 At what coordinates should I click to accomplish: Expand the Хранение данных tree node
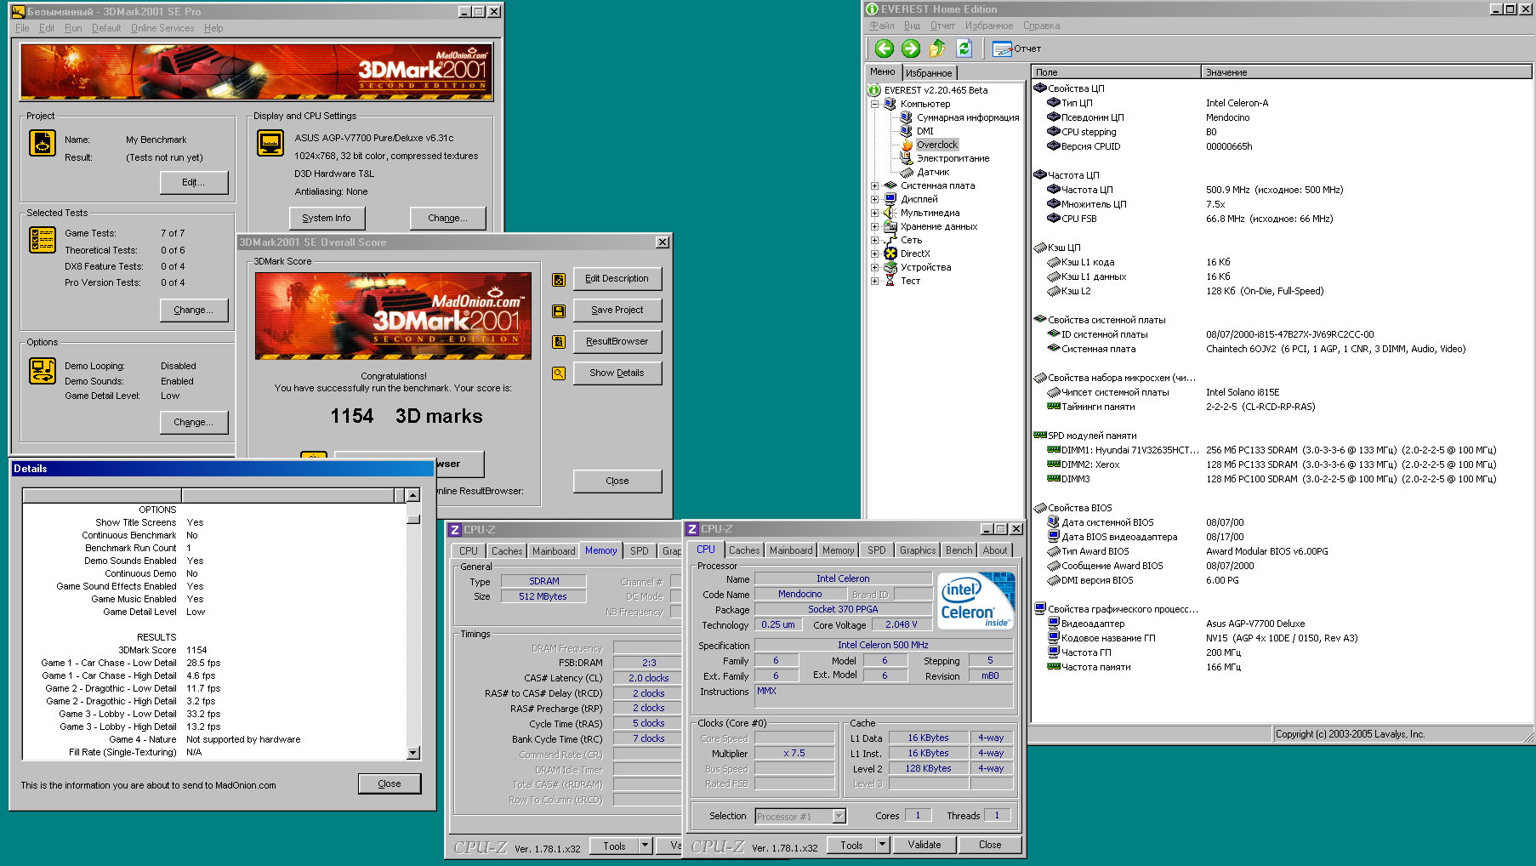click(874, 226)
